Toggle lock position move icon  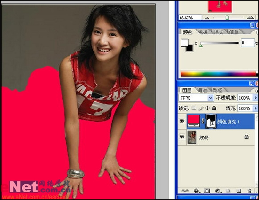pos(207,108)
